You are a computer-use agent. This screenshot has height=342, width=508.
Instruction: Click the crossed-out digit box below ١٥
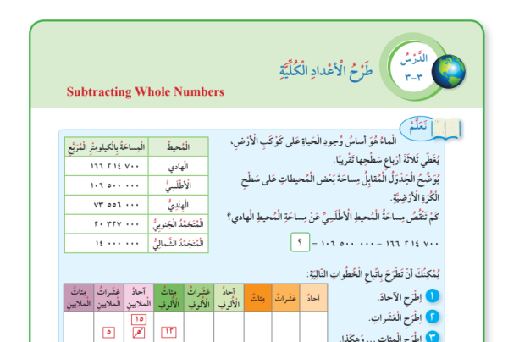point(139,333)
